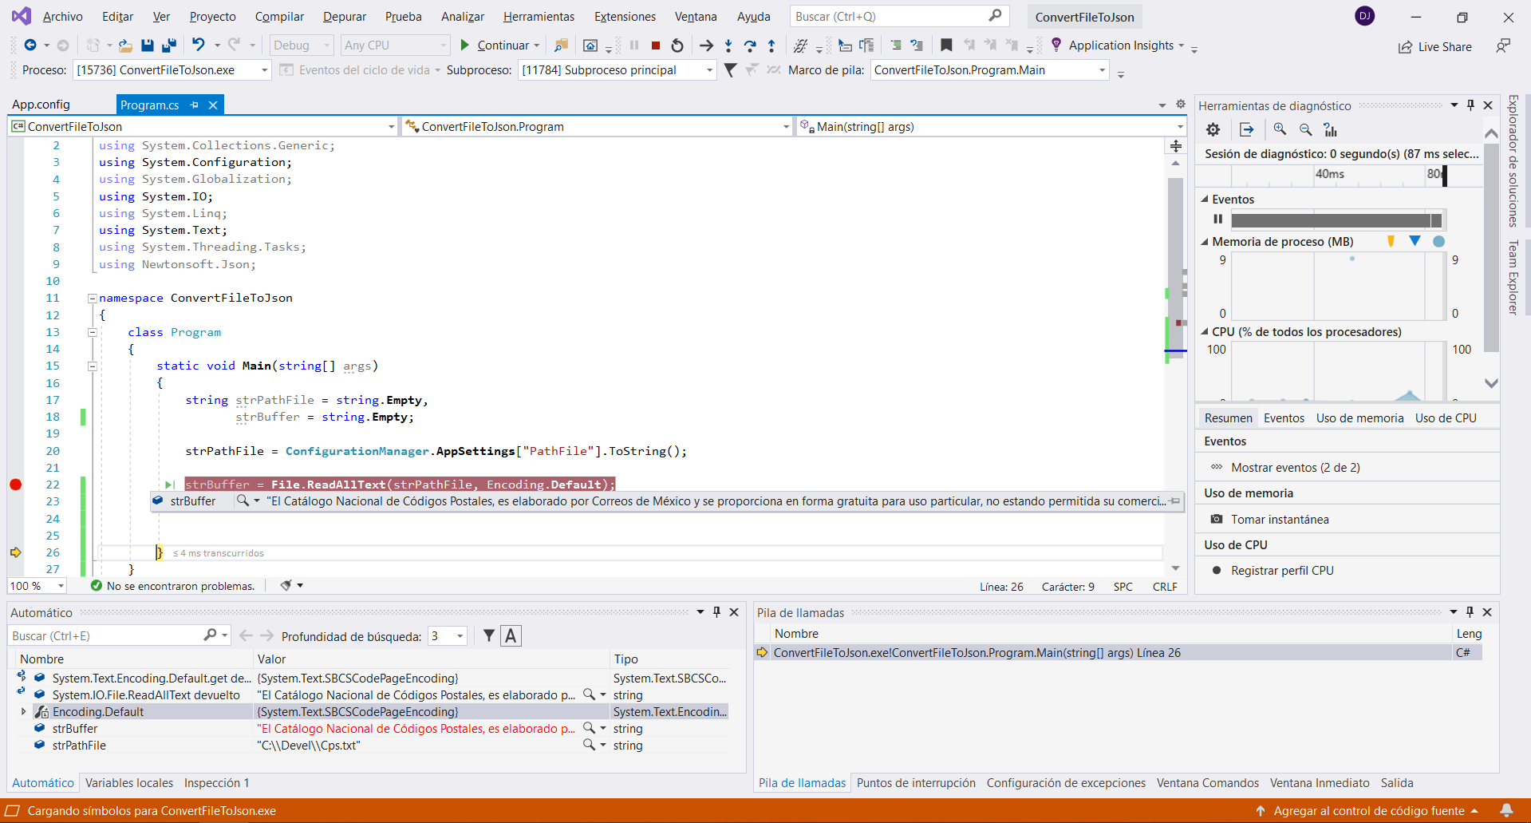Collapse the Main method code block

[93, 366]
